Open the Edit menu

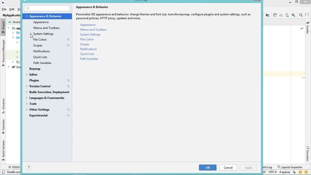(x=12, y=9)
